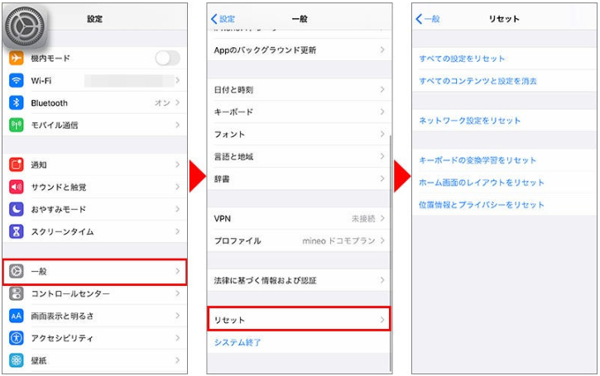Select the サウンドと触覚 label
The image size is (600, 376).
point(59,187)
